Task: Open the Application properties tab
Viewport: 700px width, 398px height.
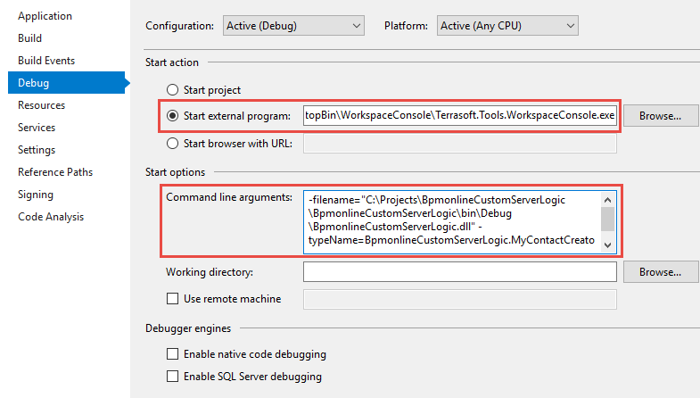Action: [x=45, y=16]
